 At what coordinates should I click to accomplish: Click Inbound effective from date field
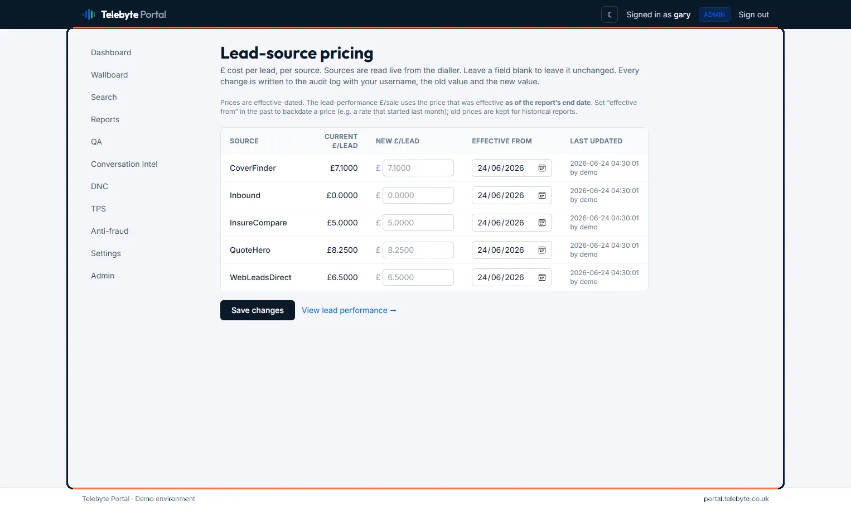click(512, 195)
